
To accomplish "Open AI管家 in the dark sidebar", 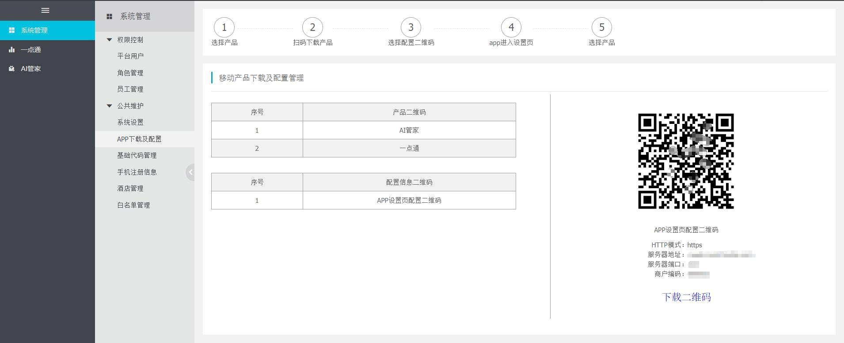I will click(x=47, y=69).
